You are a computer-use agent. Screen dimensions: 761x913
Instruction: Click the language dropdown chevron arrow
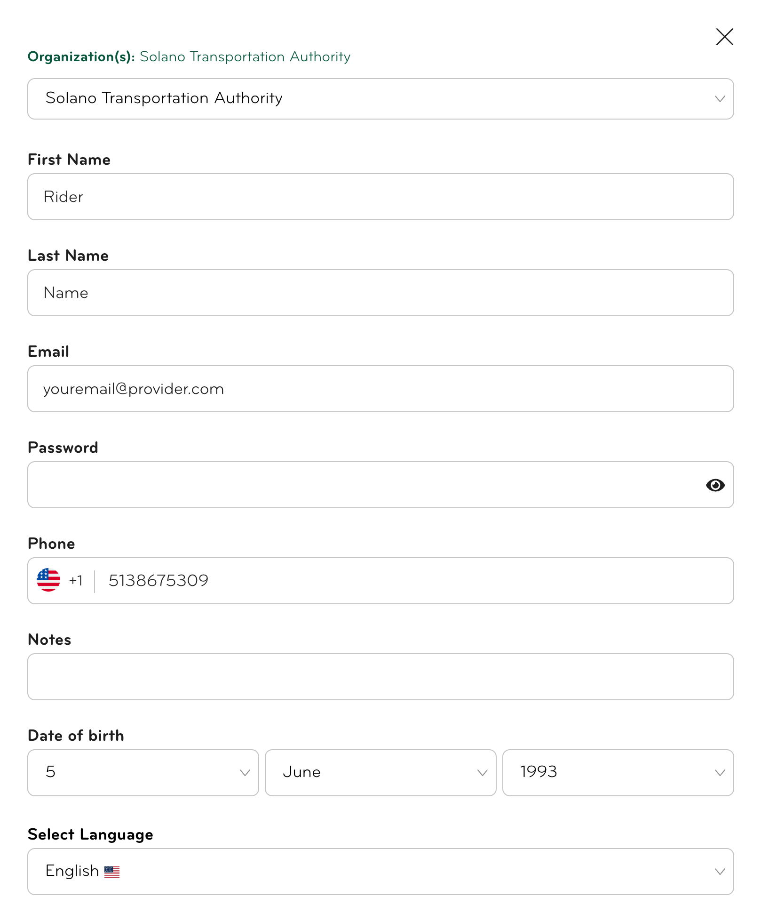720,872
